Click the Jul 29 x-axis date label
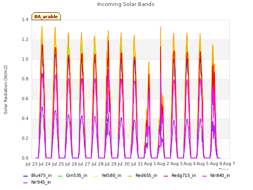The width and height of the screenshot is (253, 190). (x=111, y=164)
